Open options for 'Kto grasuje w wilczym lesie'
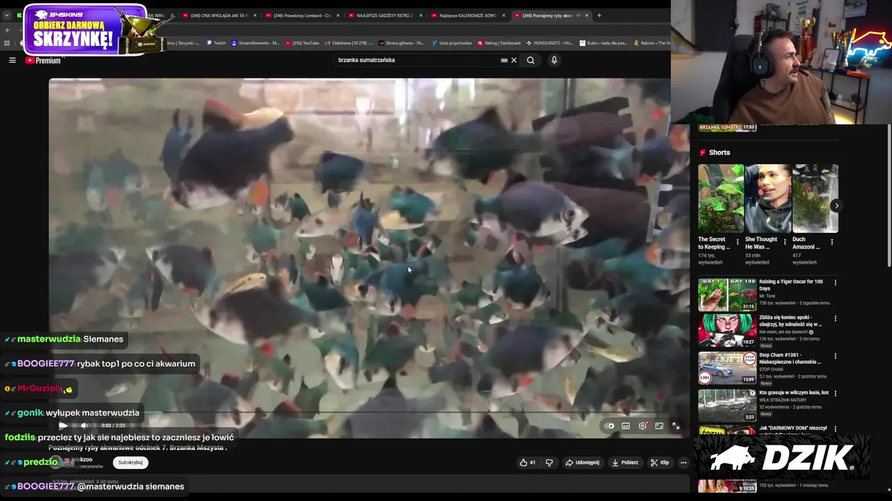The height and width of the screenshot is (501, 892). (x=835, y=393)
